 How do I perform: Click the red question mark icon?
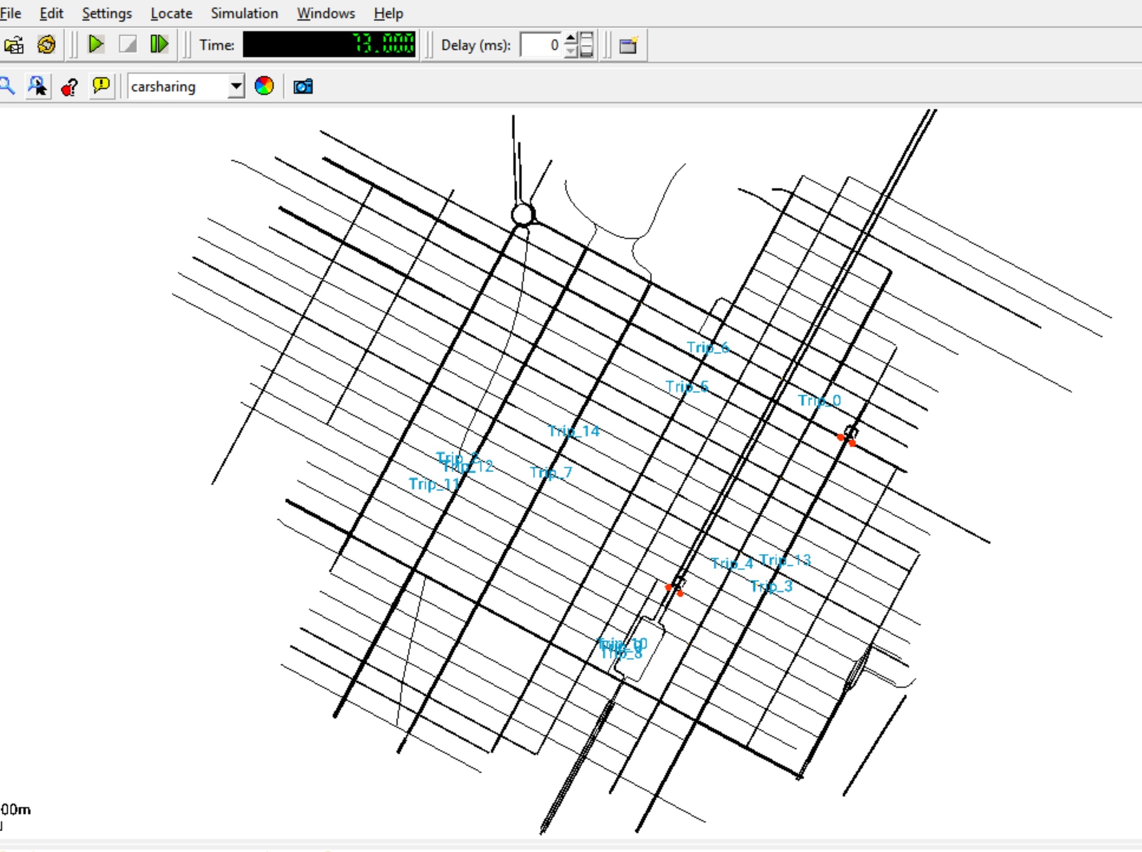69,86
